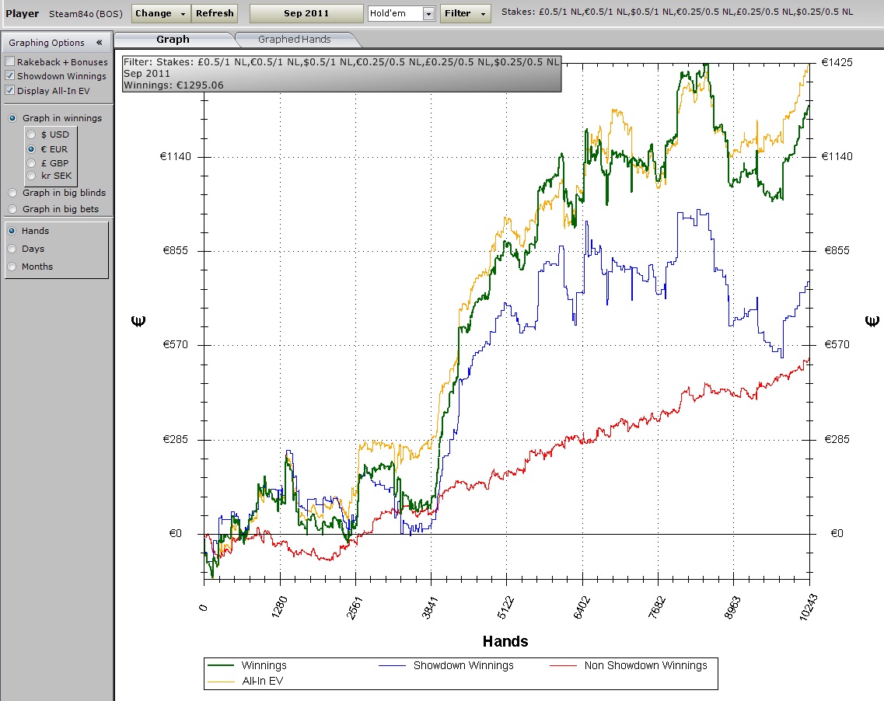The height and width of the screenshot is (701, 884).
Task: Click the Refresh button
Action: tap(215, 13)
